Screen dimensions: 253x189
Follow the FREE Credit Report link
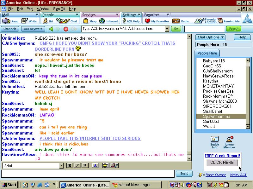tap(222, 156)
